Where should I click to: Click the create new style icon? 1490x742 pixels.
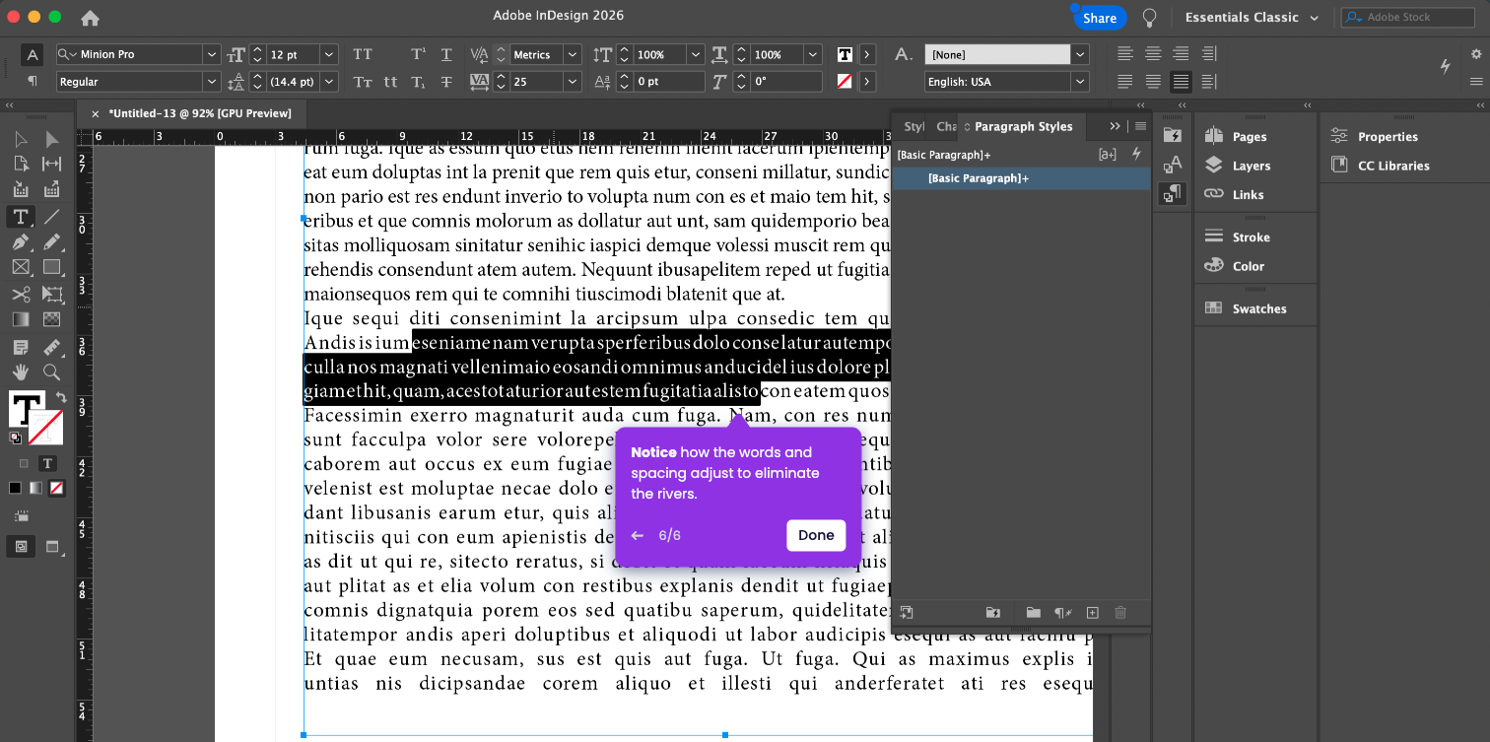[1092, 613]
